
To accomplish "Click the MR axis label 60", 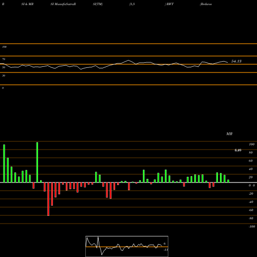I will point(251,161).
